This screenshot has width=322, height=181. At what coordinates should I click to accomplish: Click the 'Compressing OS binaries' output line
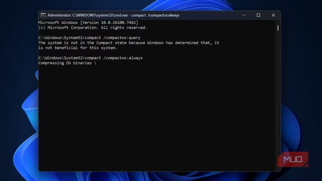[x=65, y=63]
